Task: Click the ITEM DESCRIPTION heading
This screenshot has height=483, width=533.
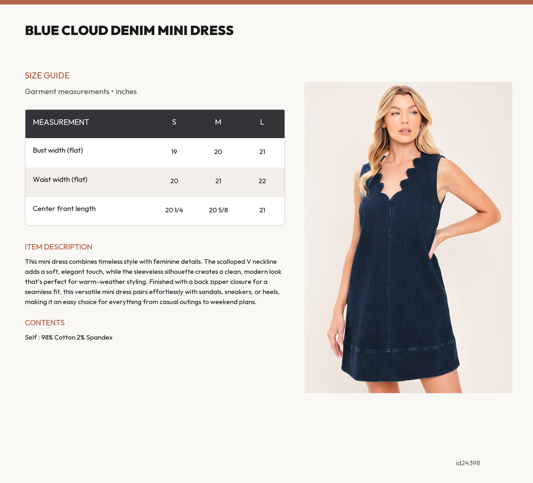Action: point(59,247)
